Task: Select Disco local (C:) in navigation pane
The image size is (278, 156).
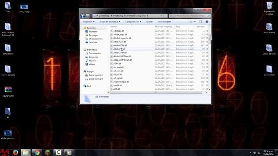Action: [94, 75]
